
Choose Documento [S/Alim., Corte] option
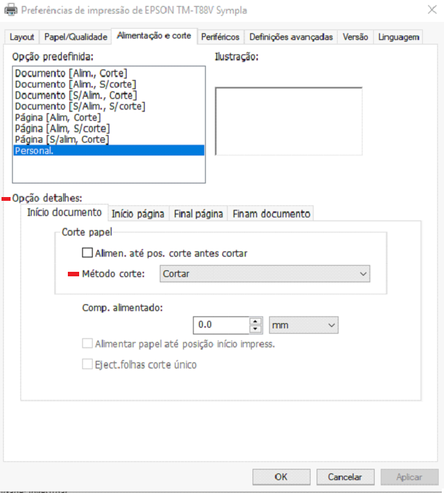[x=109, y=95]
